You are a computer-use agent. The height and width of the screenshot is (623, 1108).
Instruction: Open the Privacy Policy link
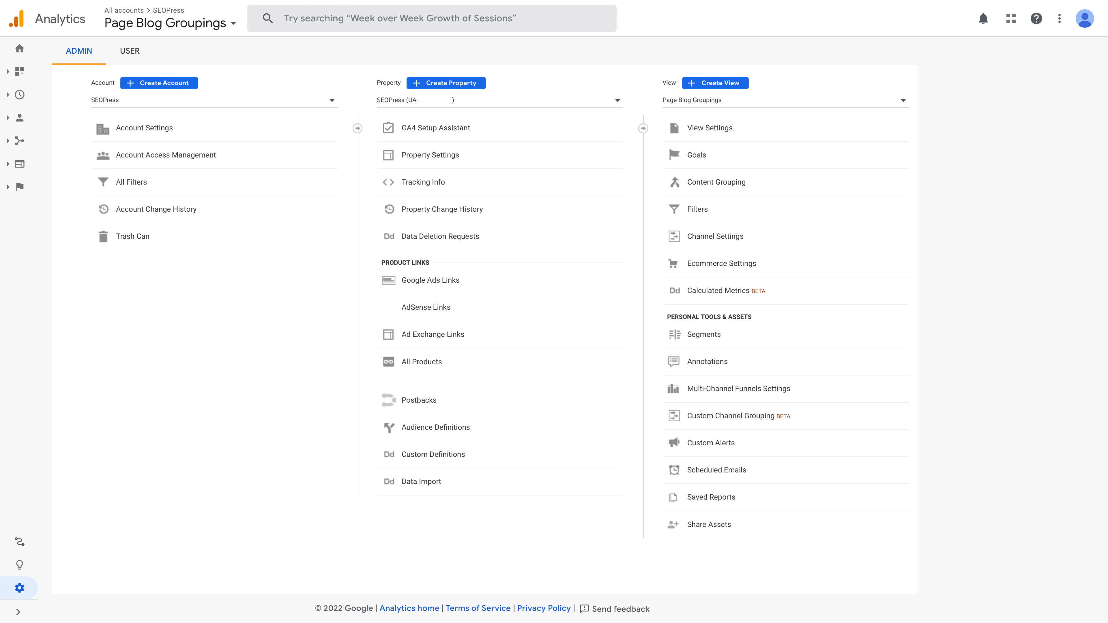coord(544,608)
